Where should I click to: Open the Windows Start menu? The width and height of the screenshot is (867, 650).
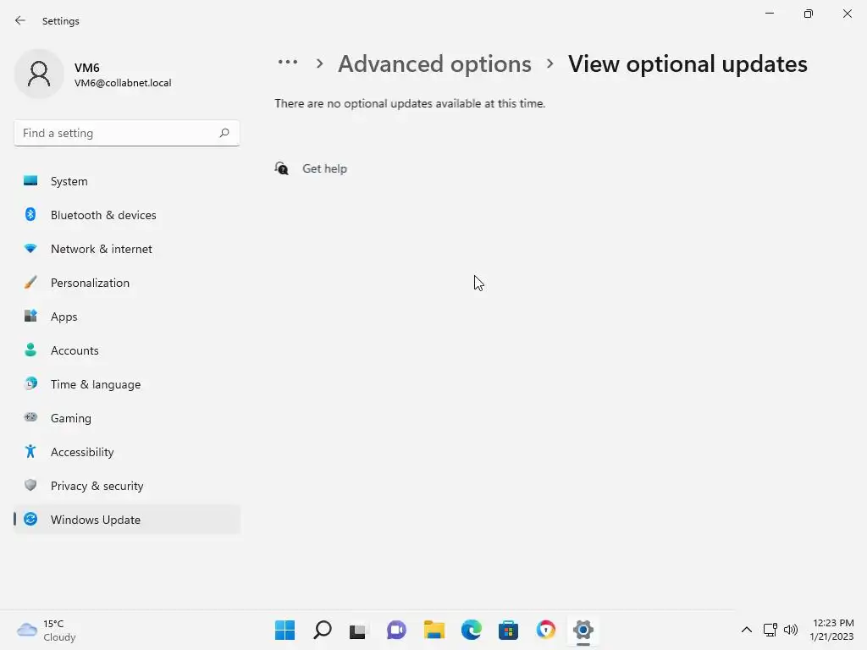[284, 630]
